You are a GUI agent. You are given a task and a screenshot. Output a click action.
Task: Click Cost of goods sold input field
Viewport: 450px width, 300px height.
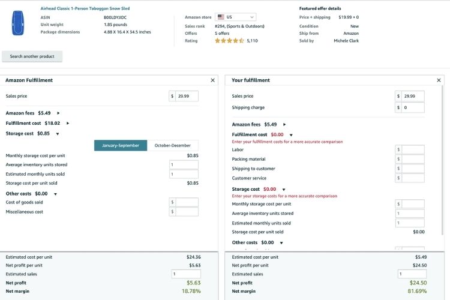(x=184, y=202)
